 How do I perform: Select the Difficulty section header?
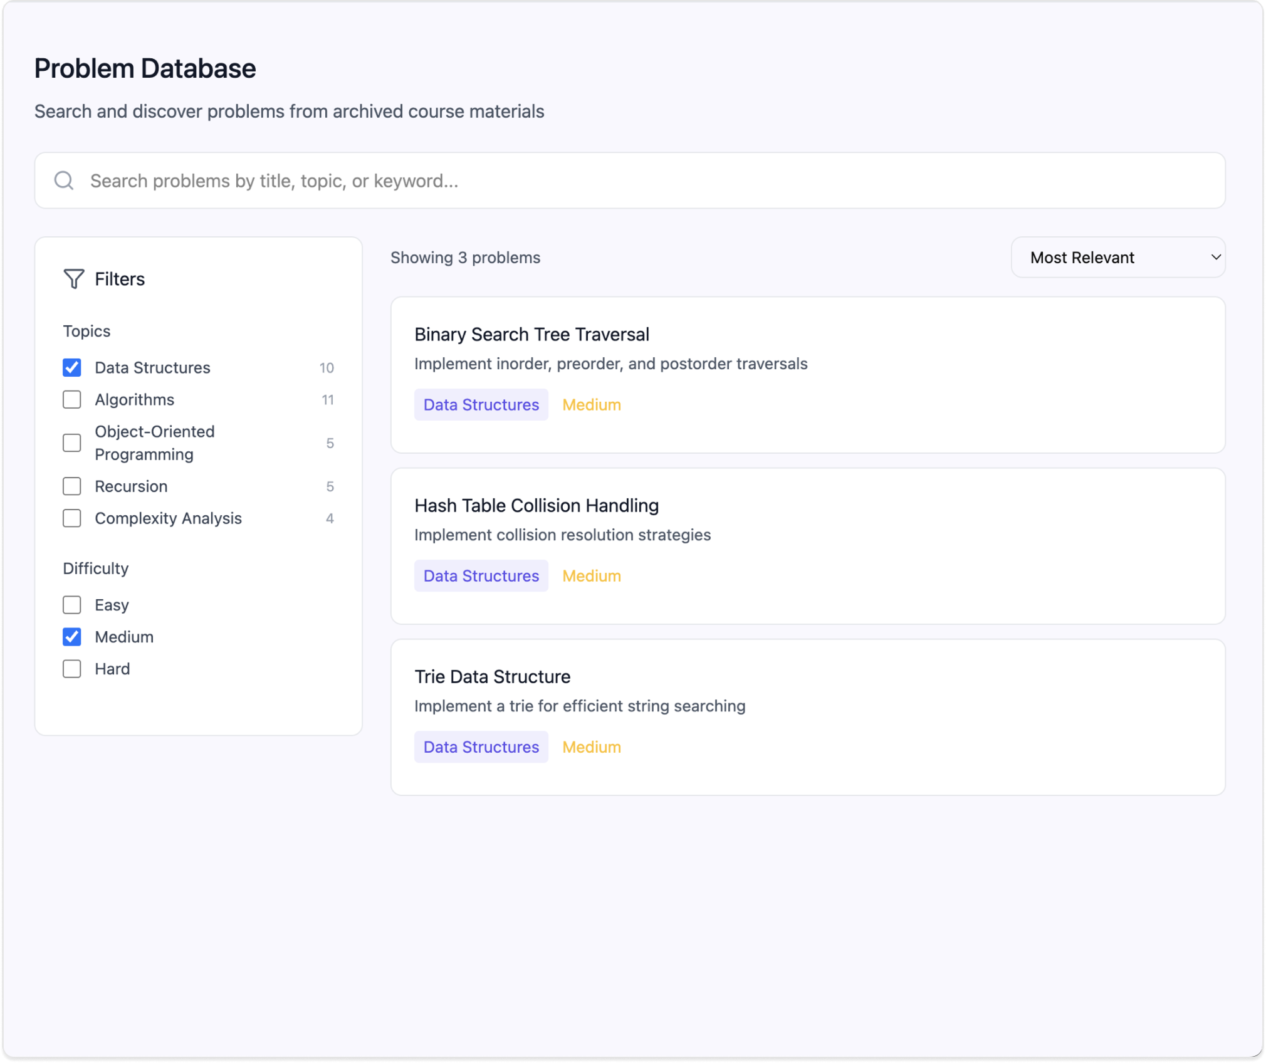[95, 568]
